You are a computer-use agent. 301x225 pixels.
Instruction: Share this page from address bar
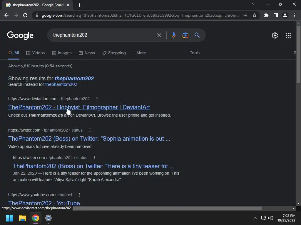coord(245,15)
